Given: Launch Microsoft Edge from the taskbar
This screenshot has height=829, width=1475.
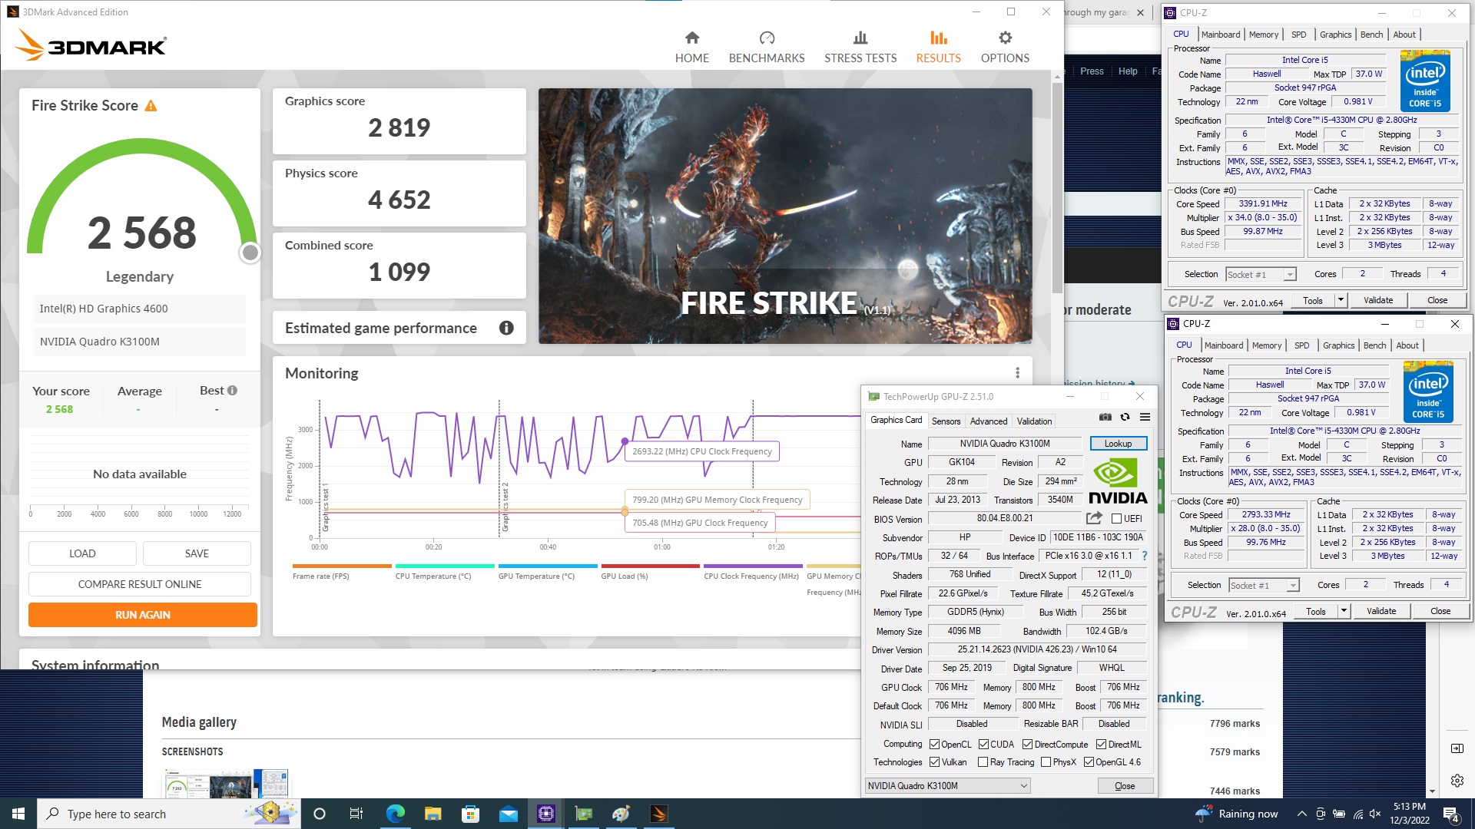Looking at the screenshot, I should click(395, 814).
